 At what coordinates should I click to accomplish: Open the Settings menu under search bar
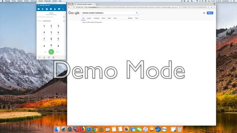tap(130, 18)
